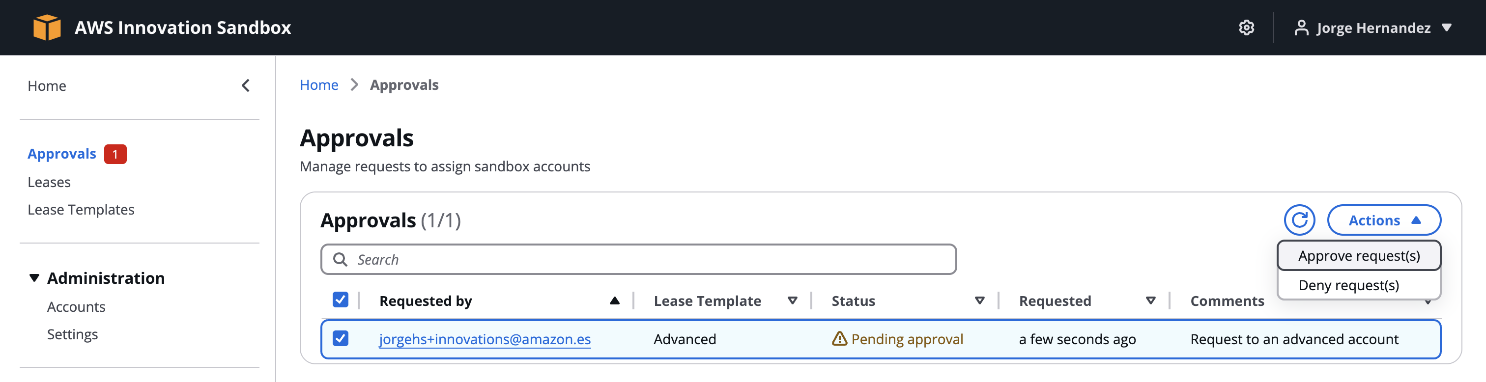The height and width of the screenshot is (382, 1486).
Task: Open Leases in the side navigation
Action: point(49,182)
